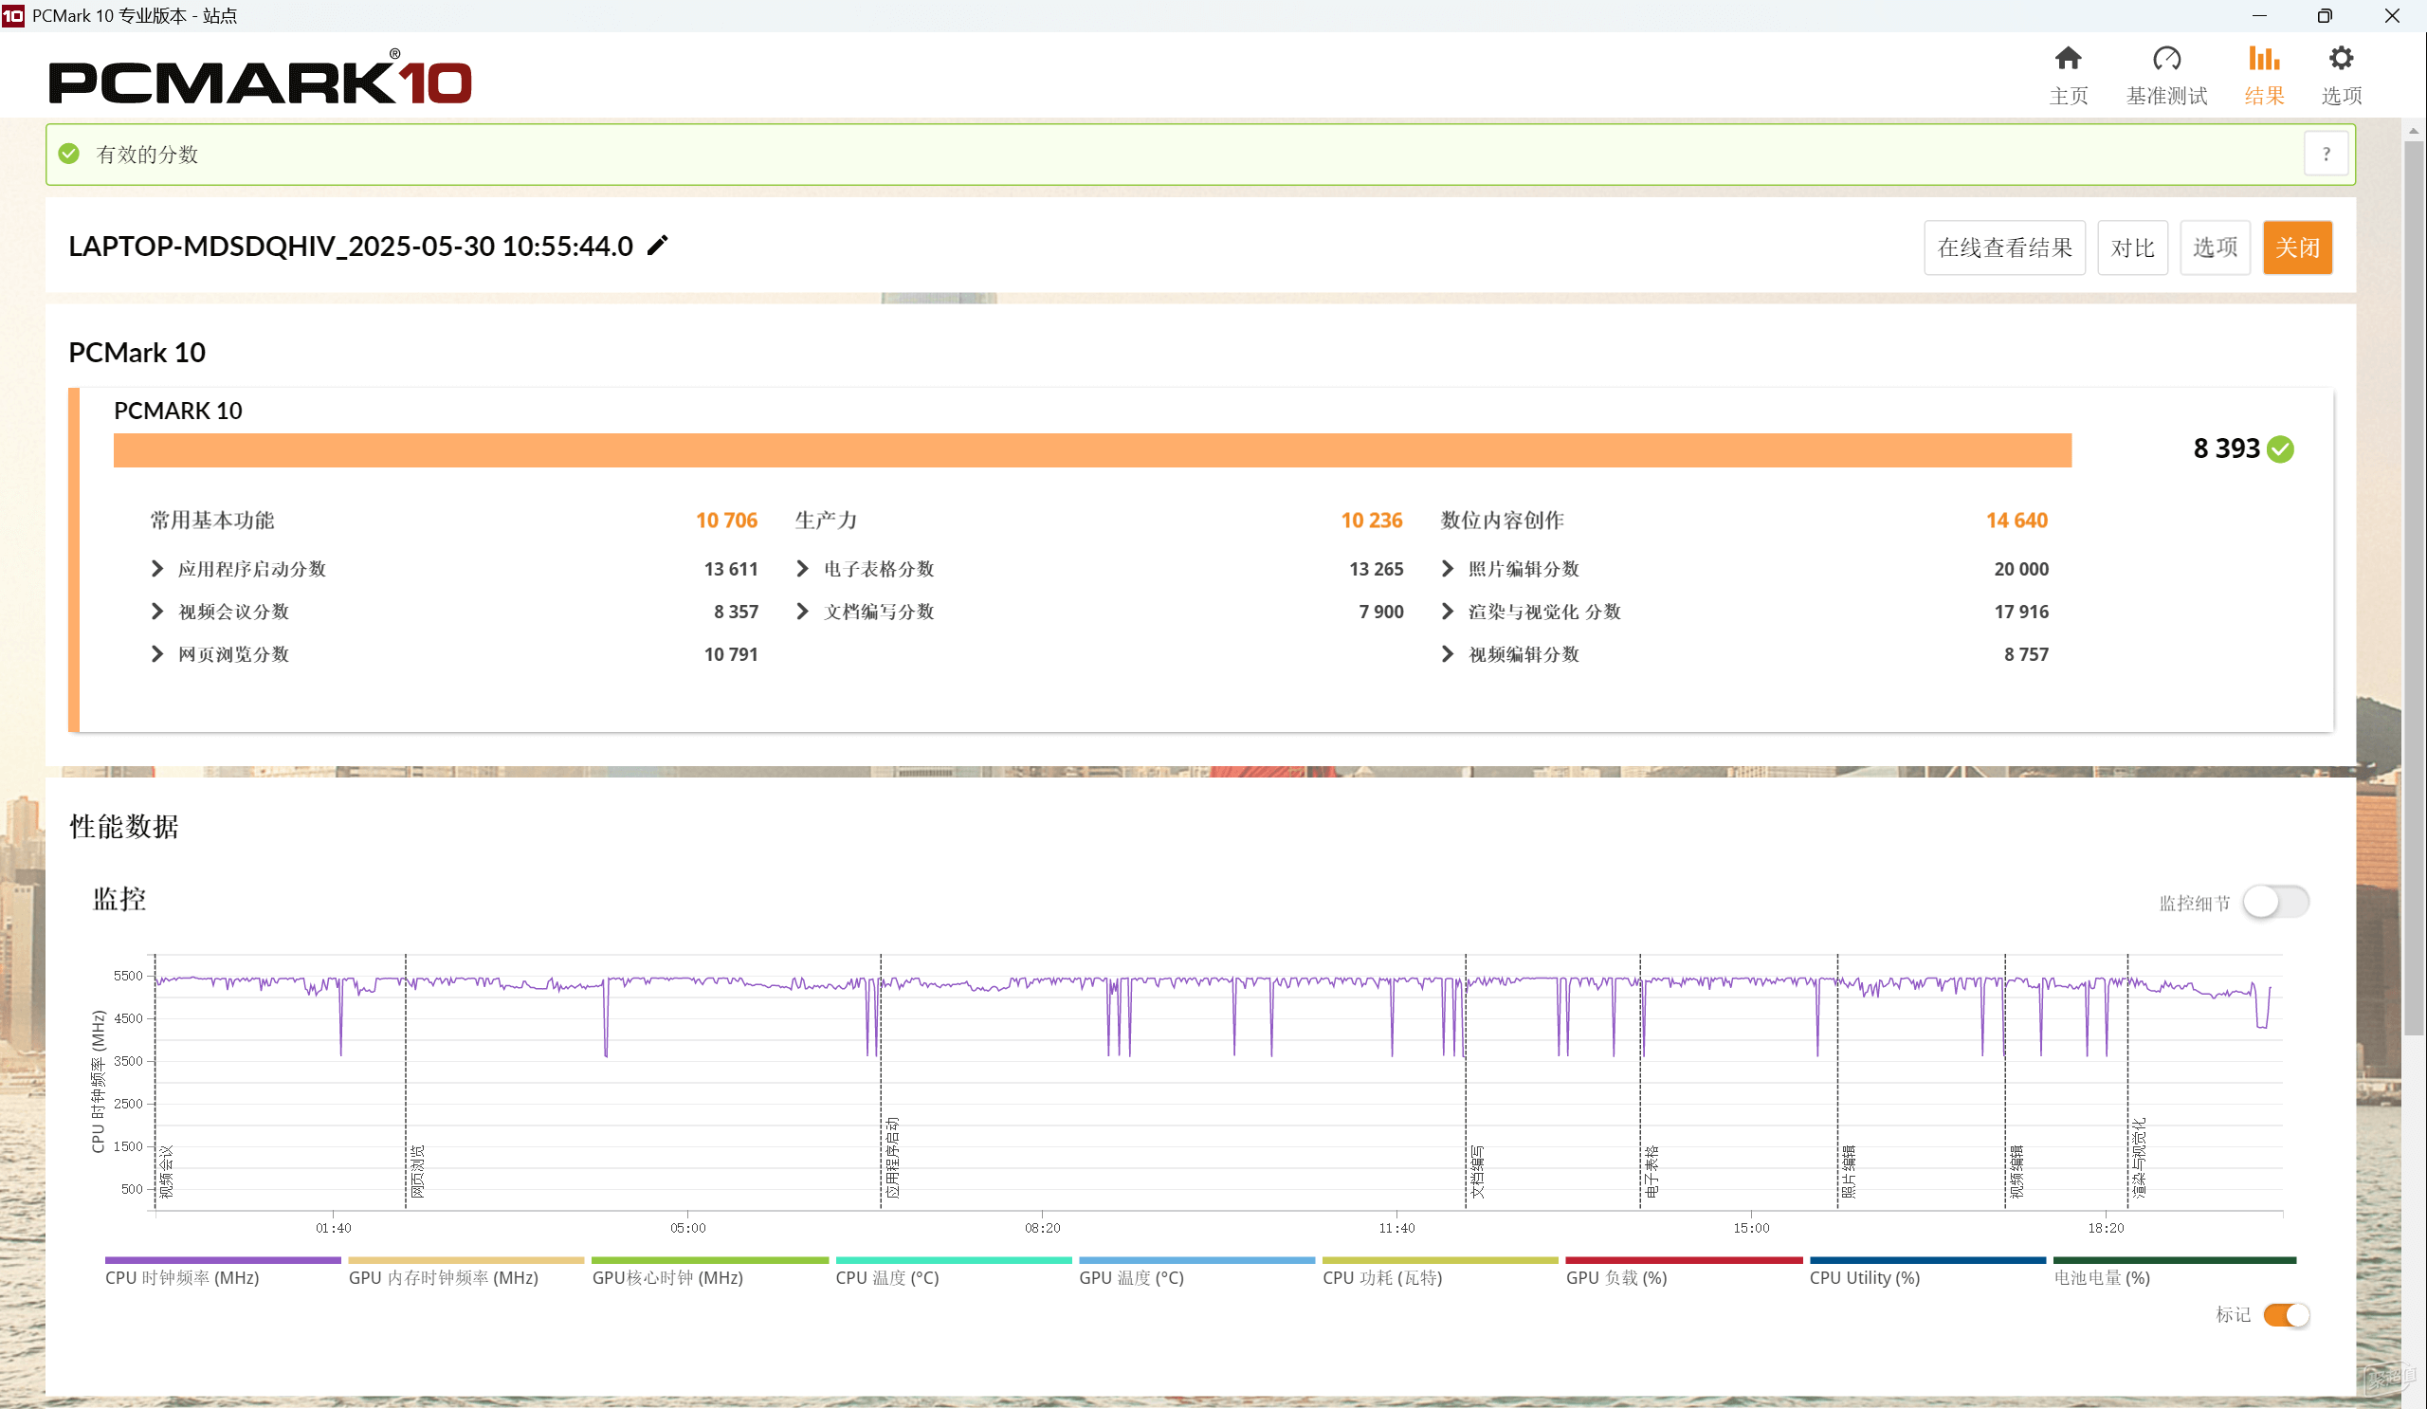Click the 监控 section heading
The height and width of the screenshot is (1409, 2427).
coord(119,899)
